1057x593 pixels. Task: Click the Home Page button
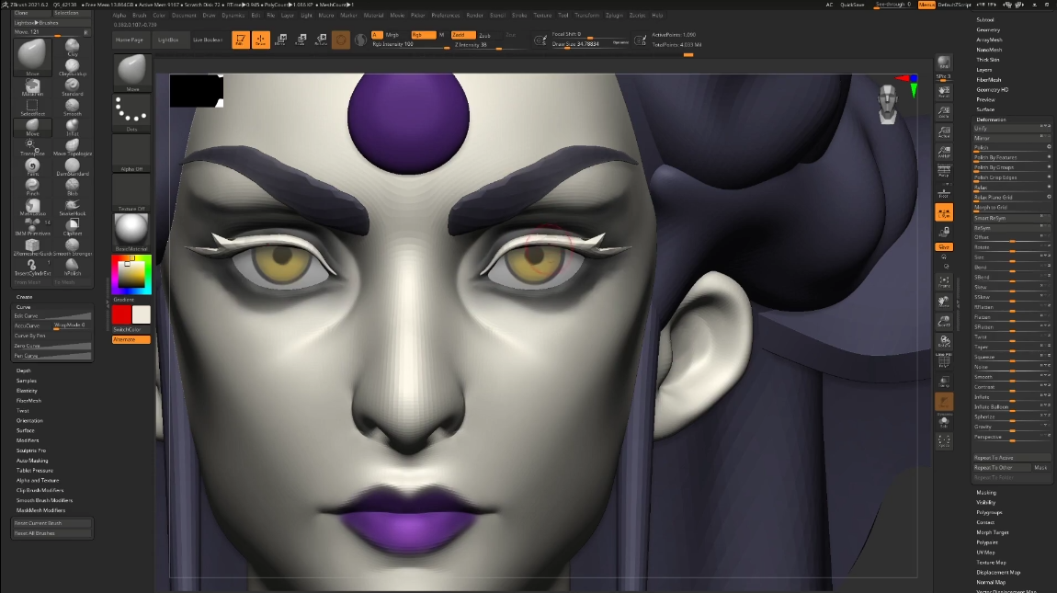tap(130, 40)
